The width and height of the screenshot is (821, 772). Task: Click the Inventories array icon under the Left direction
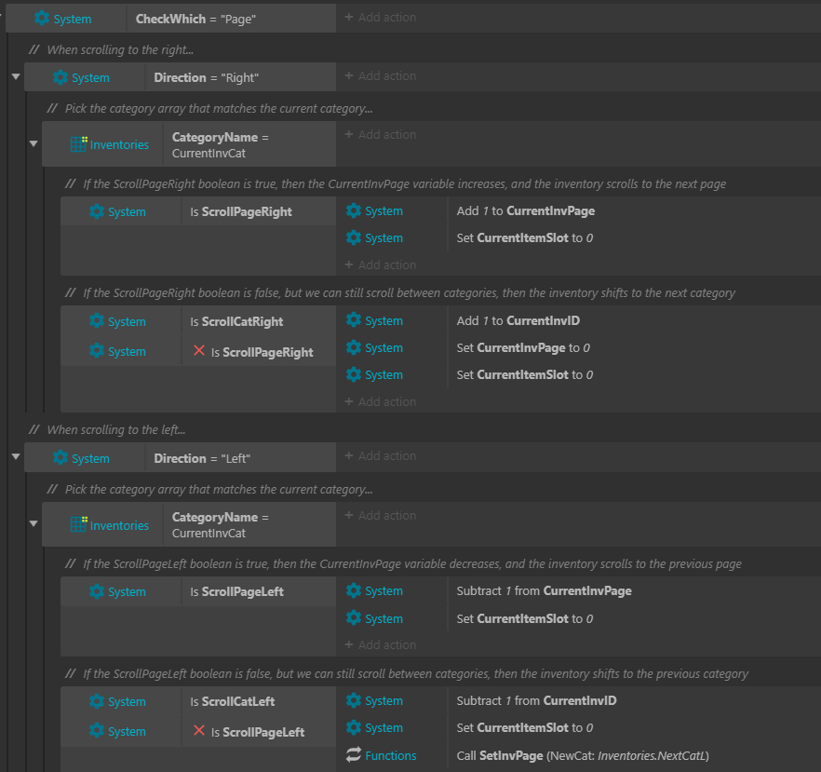[78, 525]
